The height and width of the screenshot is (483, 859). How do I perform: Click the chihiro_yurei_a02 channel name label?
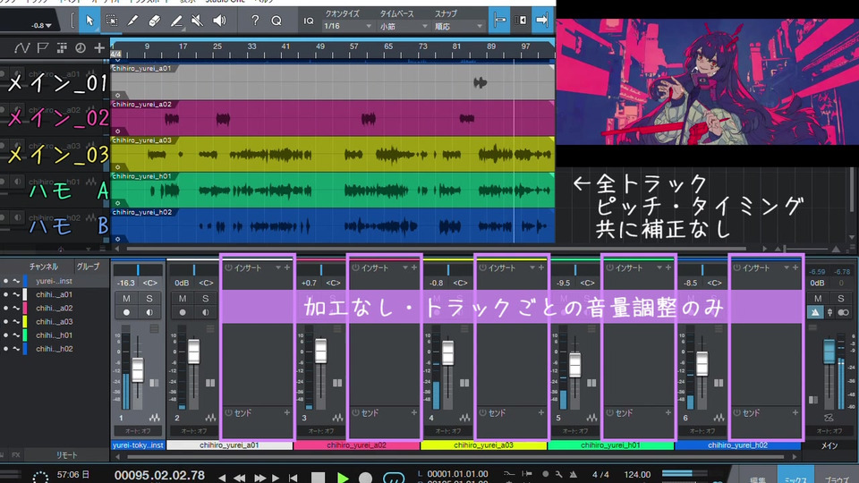(357, 445)
